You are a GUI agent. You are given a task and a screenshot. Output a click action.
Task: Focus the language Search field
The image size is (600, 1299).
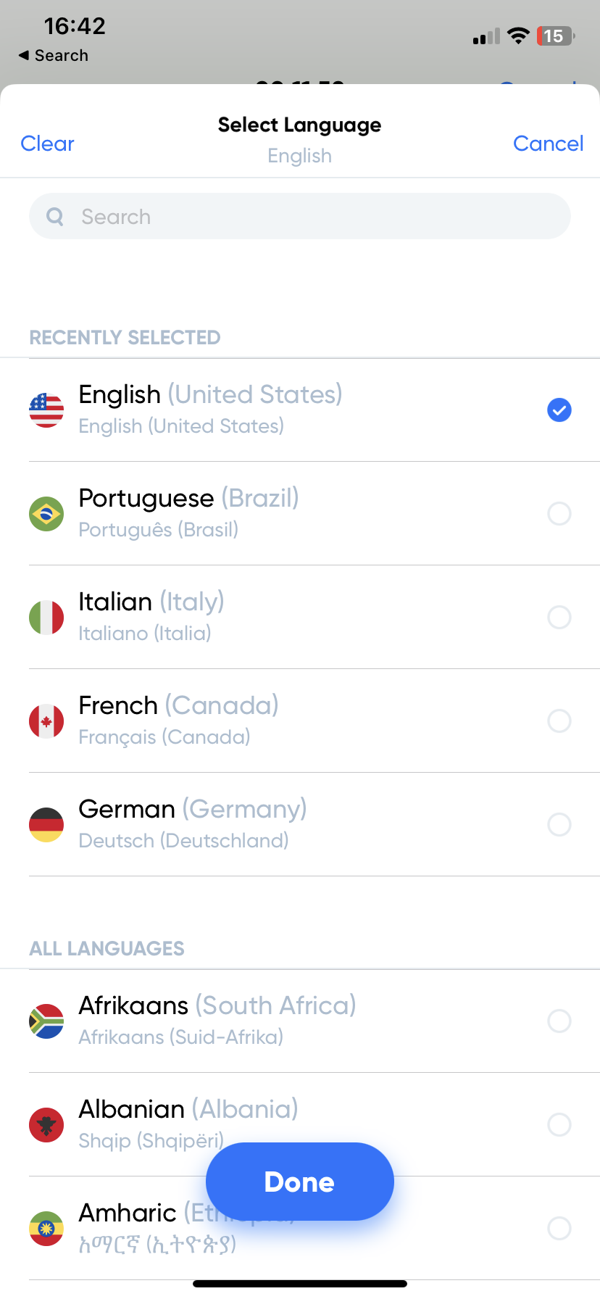(300, 217)
